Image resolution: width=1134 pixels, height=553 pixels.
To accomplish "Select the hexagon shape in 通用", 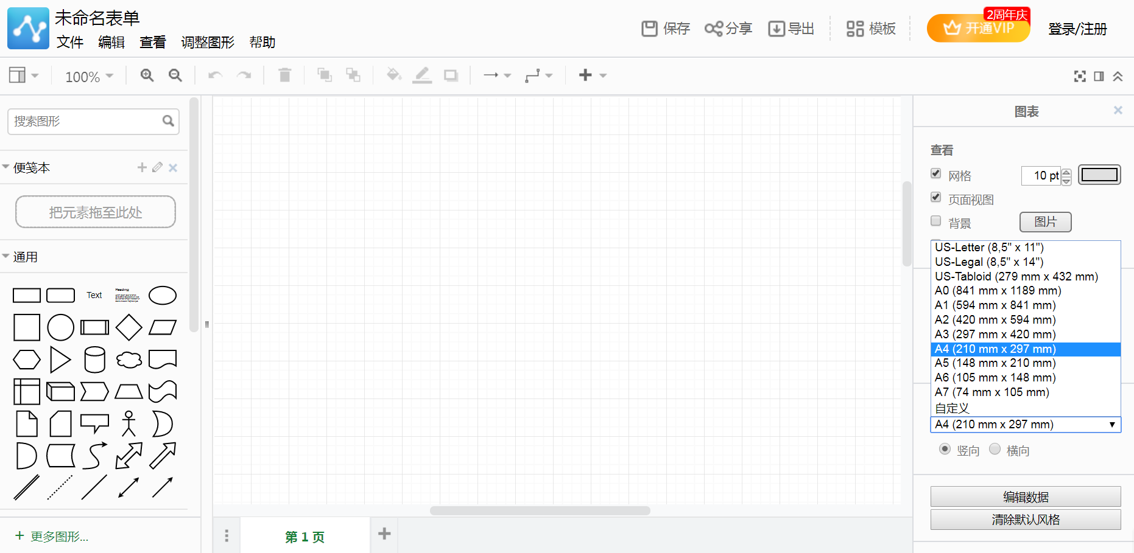I will click(27, 360).
